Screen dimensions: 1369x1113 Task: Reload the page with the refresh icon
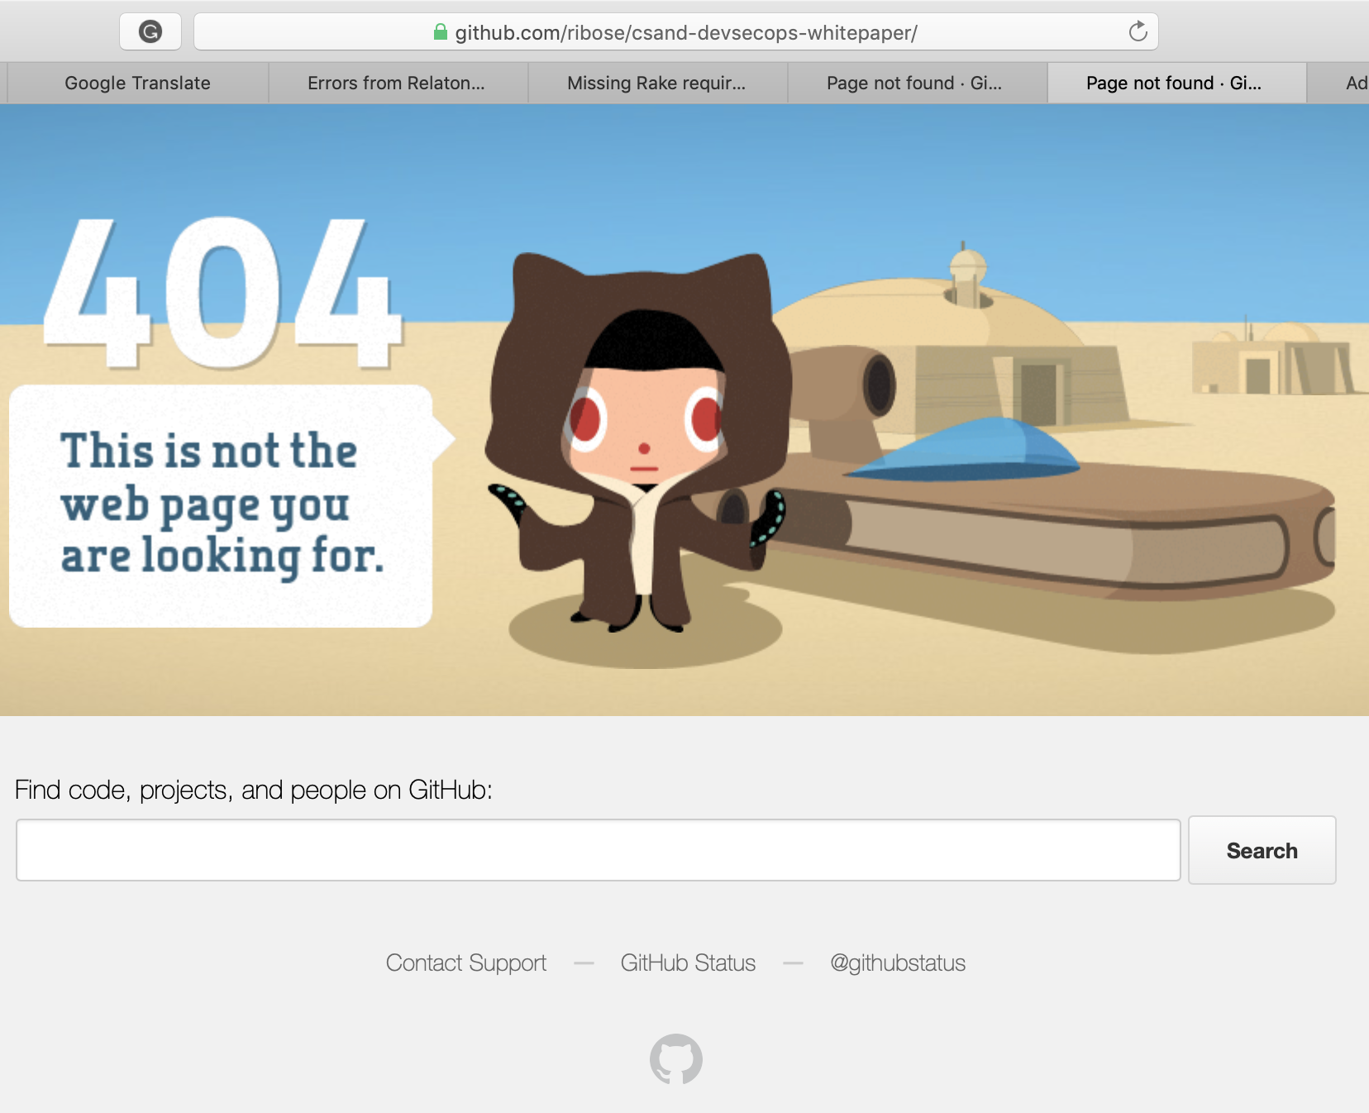1138,32
